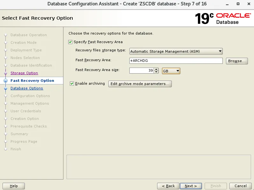Minimize the Database Configuration Assistant window
The height and width of the screenshot is (190, 254).
point(227,4)
